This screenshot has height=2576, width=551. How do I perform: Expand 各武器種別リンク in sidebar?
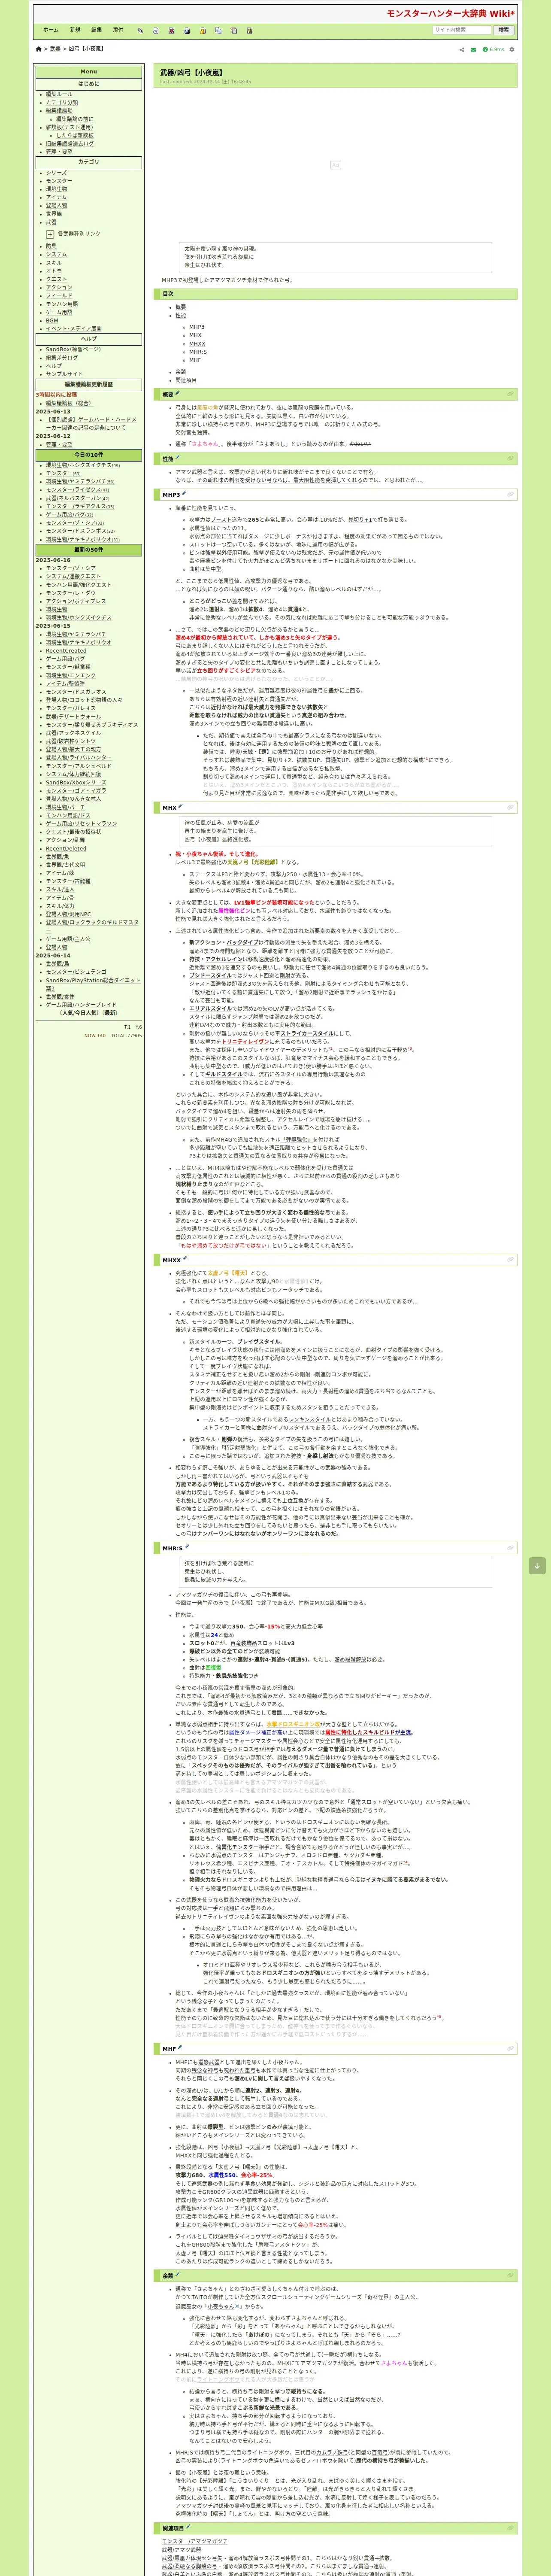[50, 234]
